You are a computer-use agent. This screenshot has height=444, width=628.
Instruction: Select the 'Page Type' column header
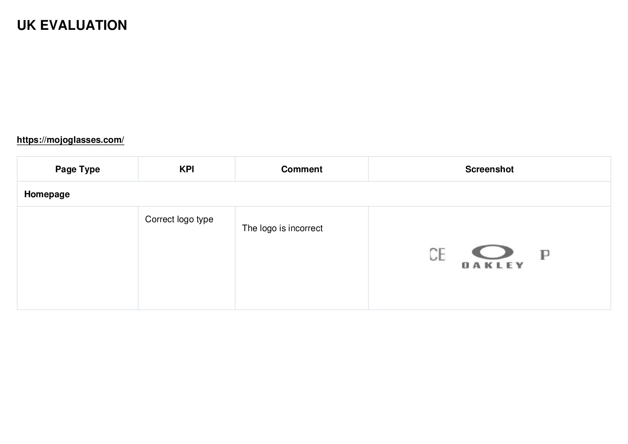click(78, 169)
